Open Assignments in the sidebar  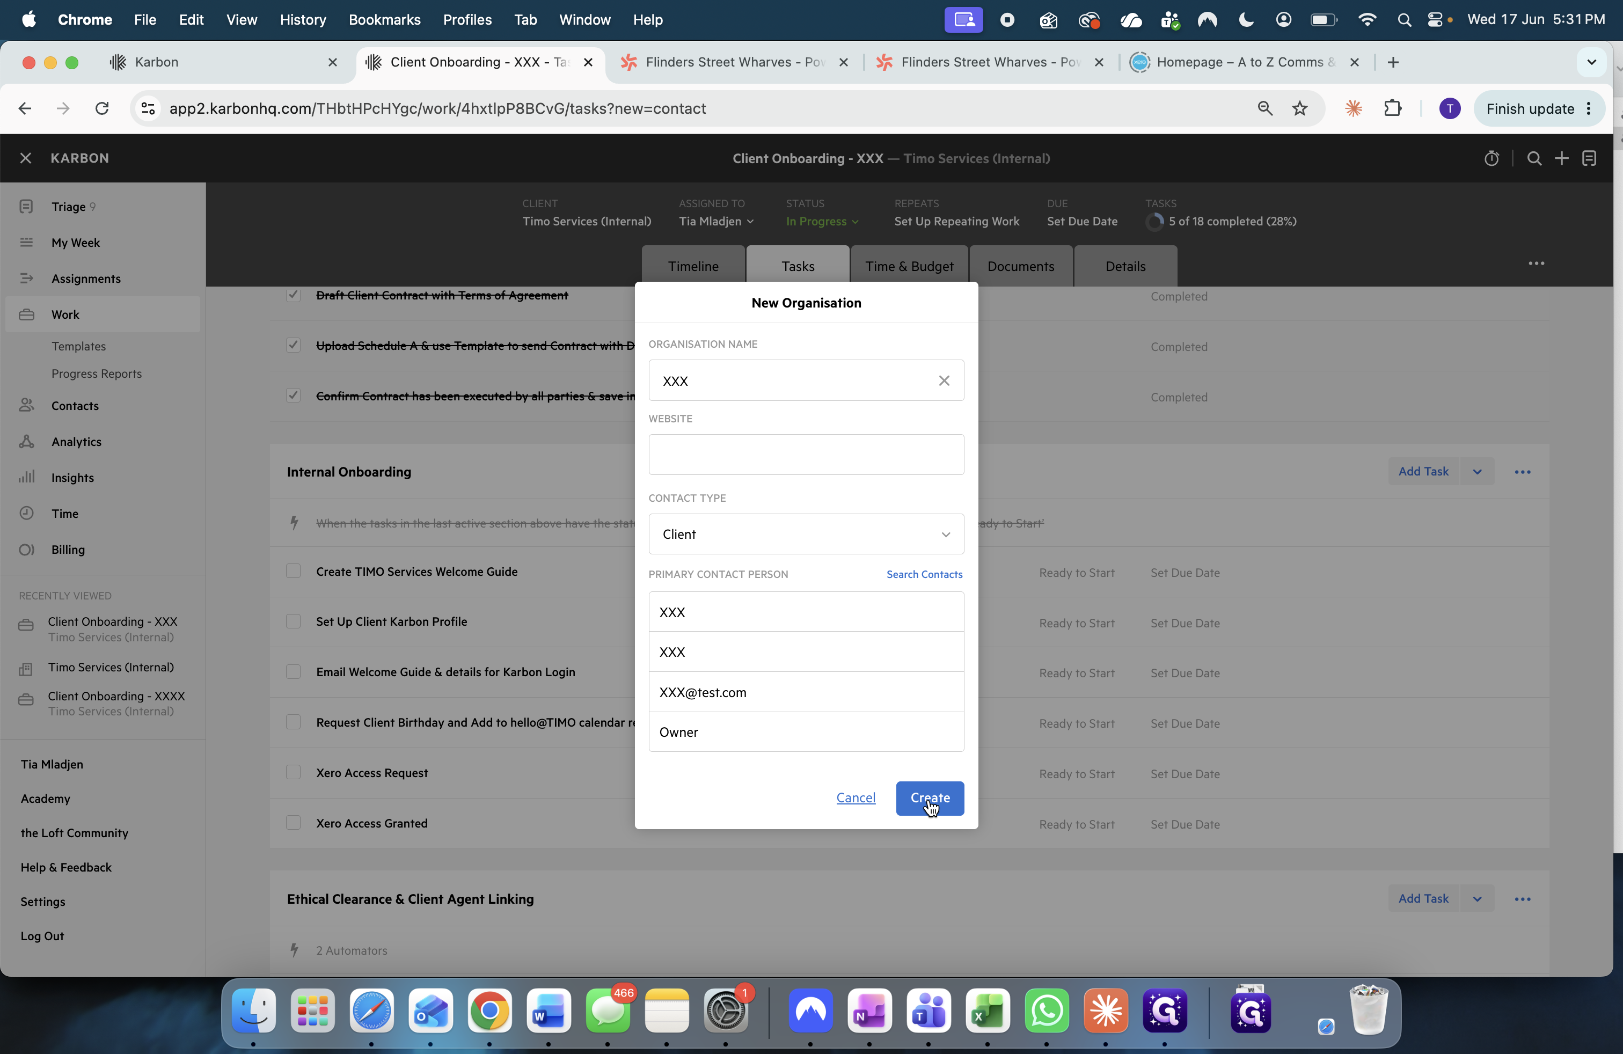click(86, 279)
